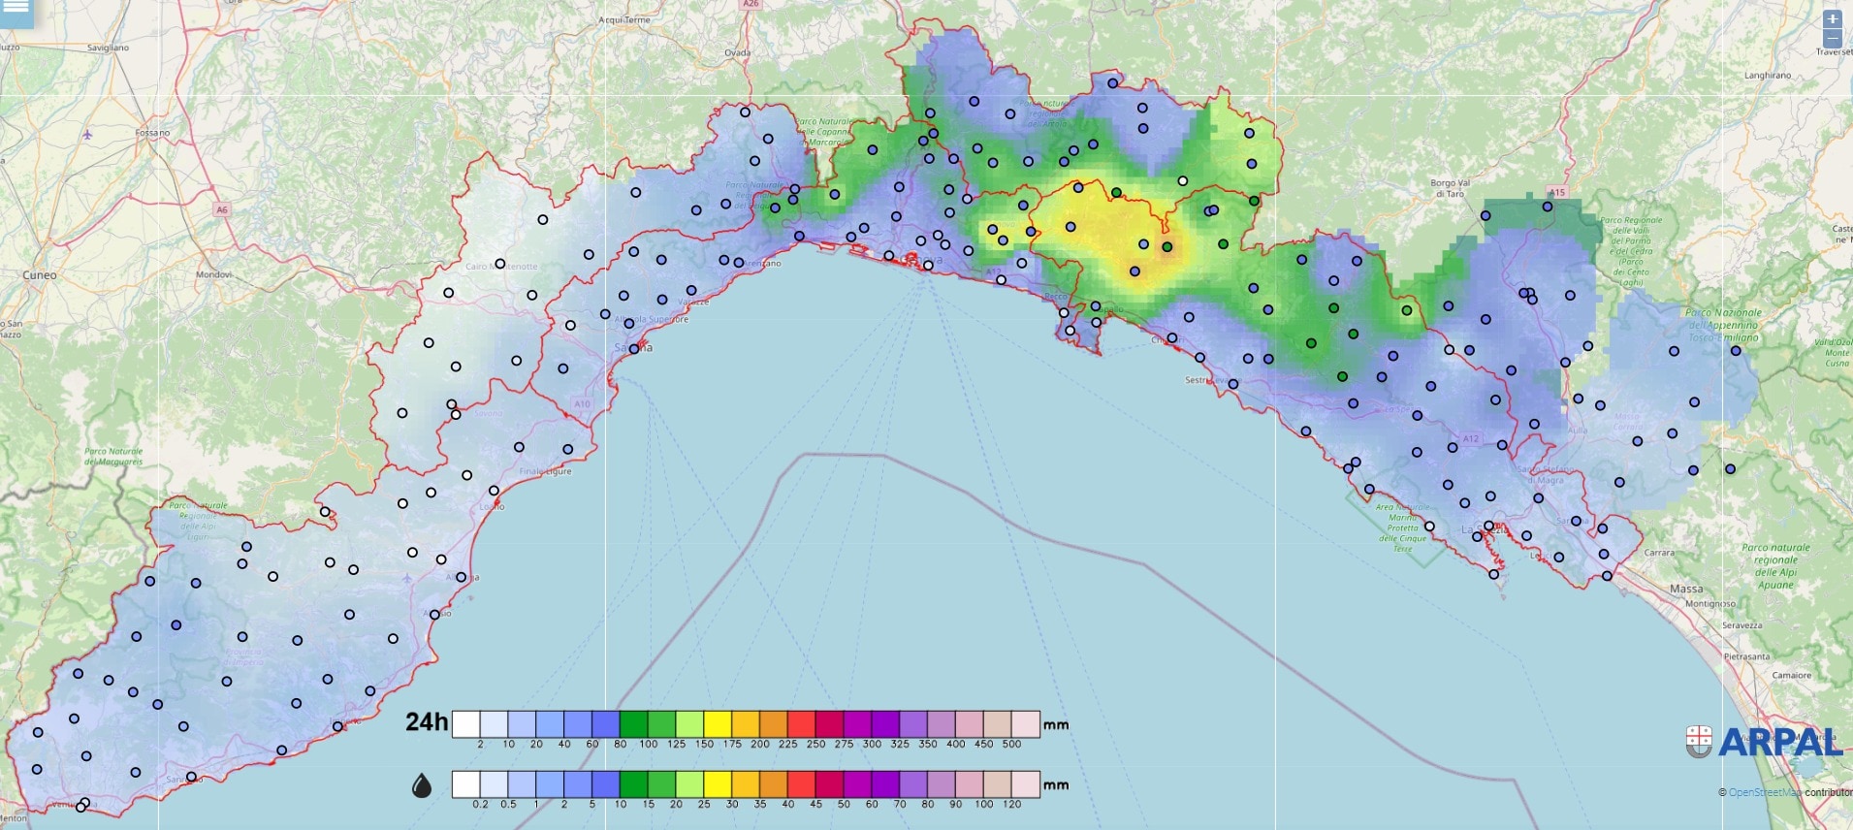Click the Cuneo city label
The image size is (1853, 830).
pyautogui.click(x=40, y=275)
